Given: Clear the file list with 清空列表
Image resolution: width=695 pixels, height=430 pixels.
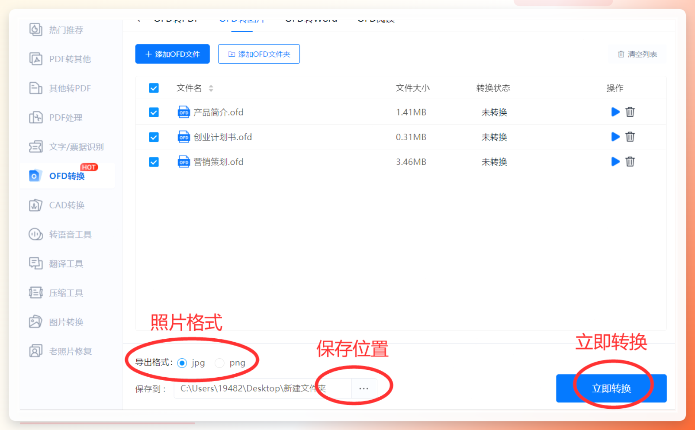Looking at the screenshot, I should (637, 54).
